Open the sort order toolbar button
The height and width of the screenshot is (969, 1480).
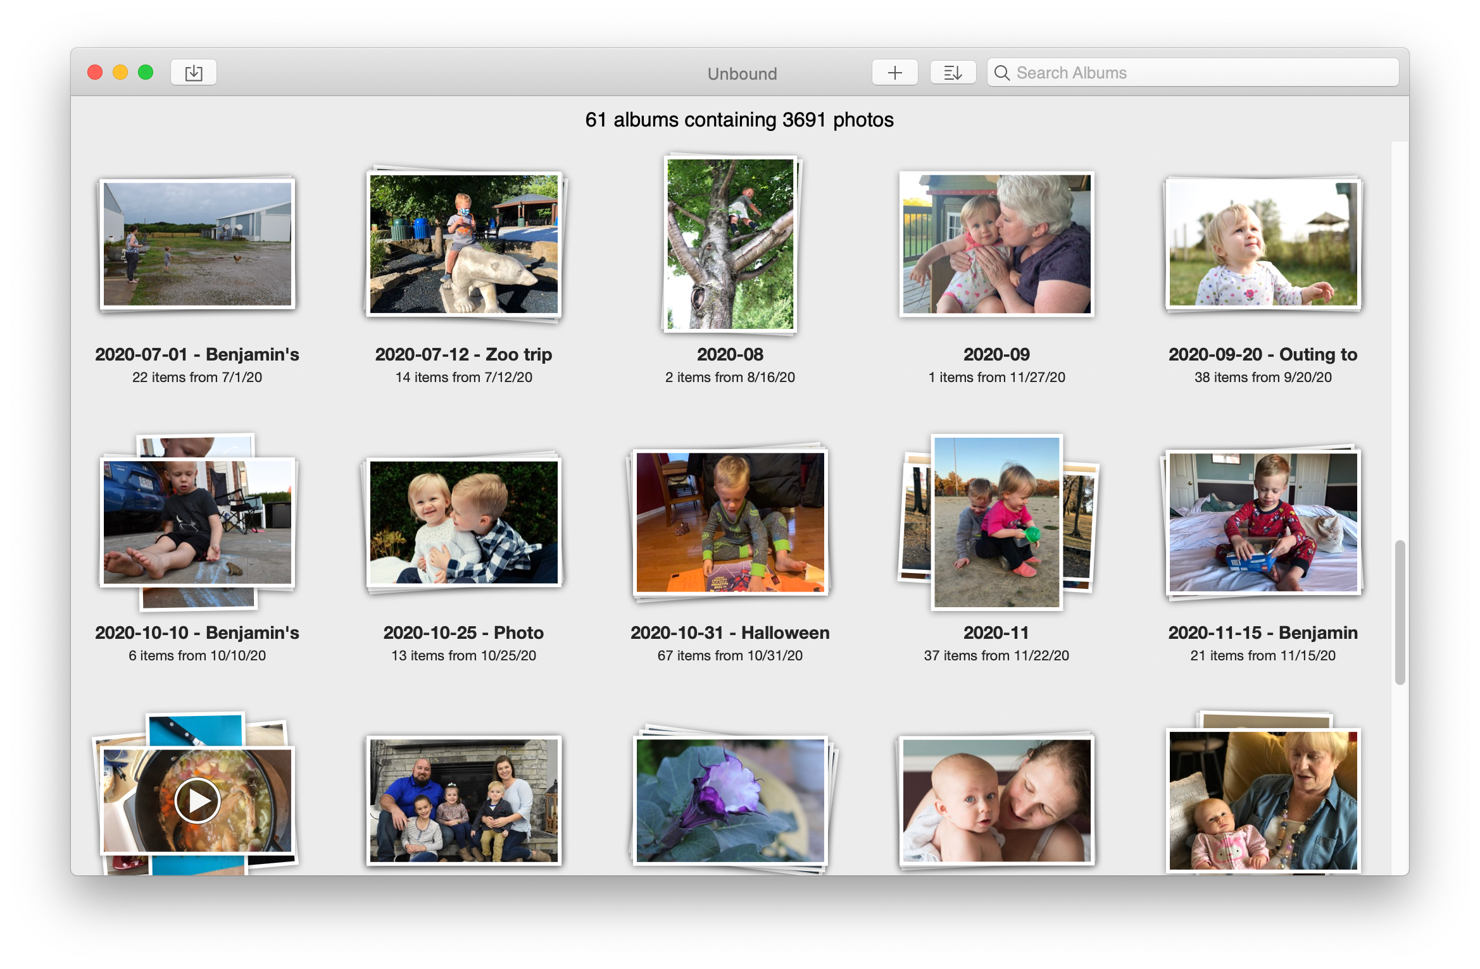click(x=952, y=73)
